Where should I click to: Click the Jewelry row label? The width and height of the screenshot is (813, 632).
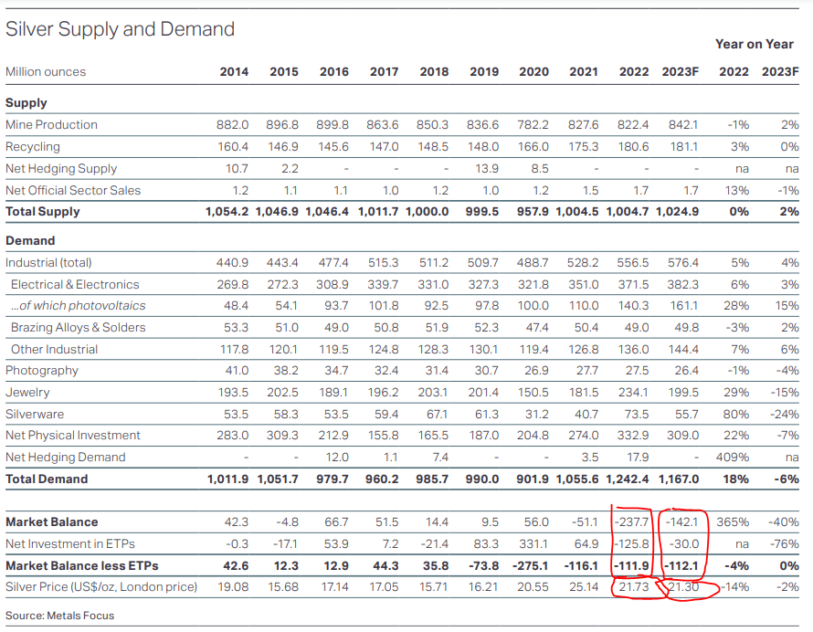(x=27, y=393)
